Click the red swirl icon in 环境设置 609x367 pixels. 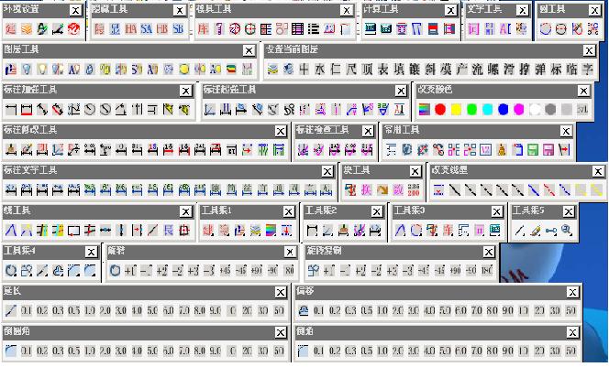coord(73,29)
